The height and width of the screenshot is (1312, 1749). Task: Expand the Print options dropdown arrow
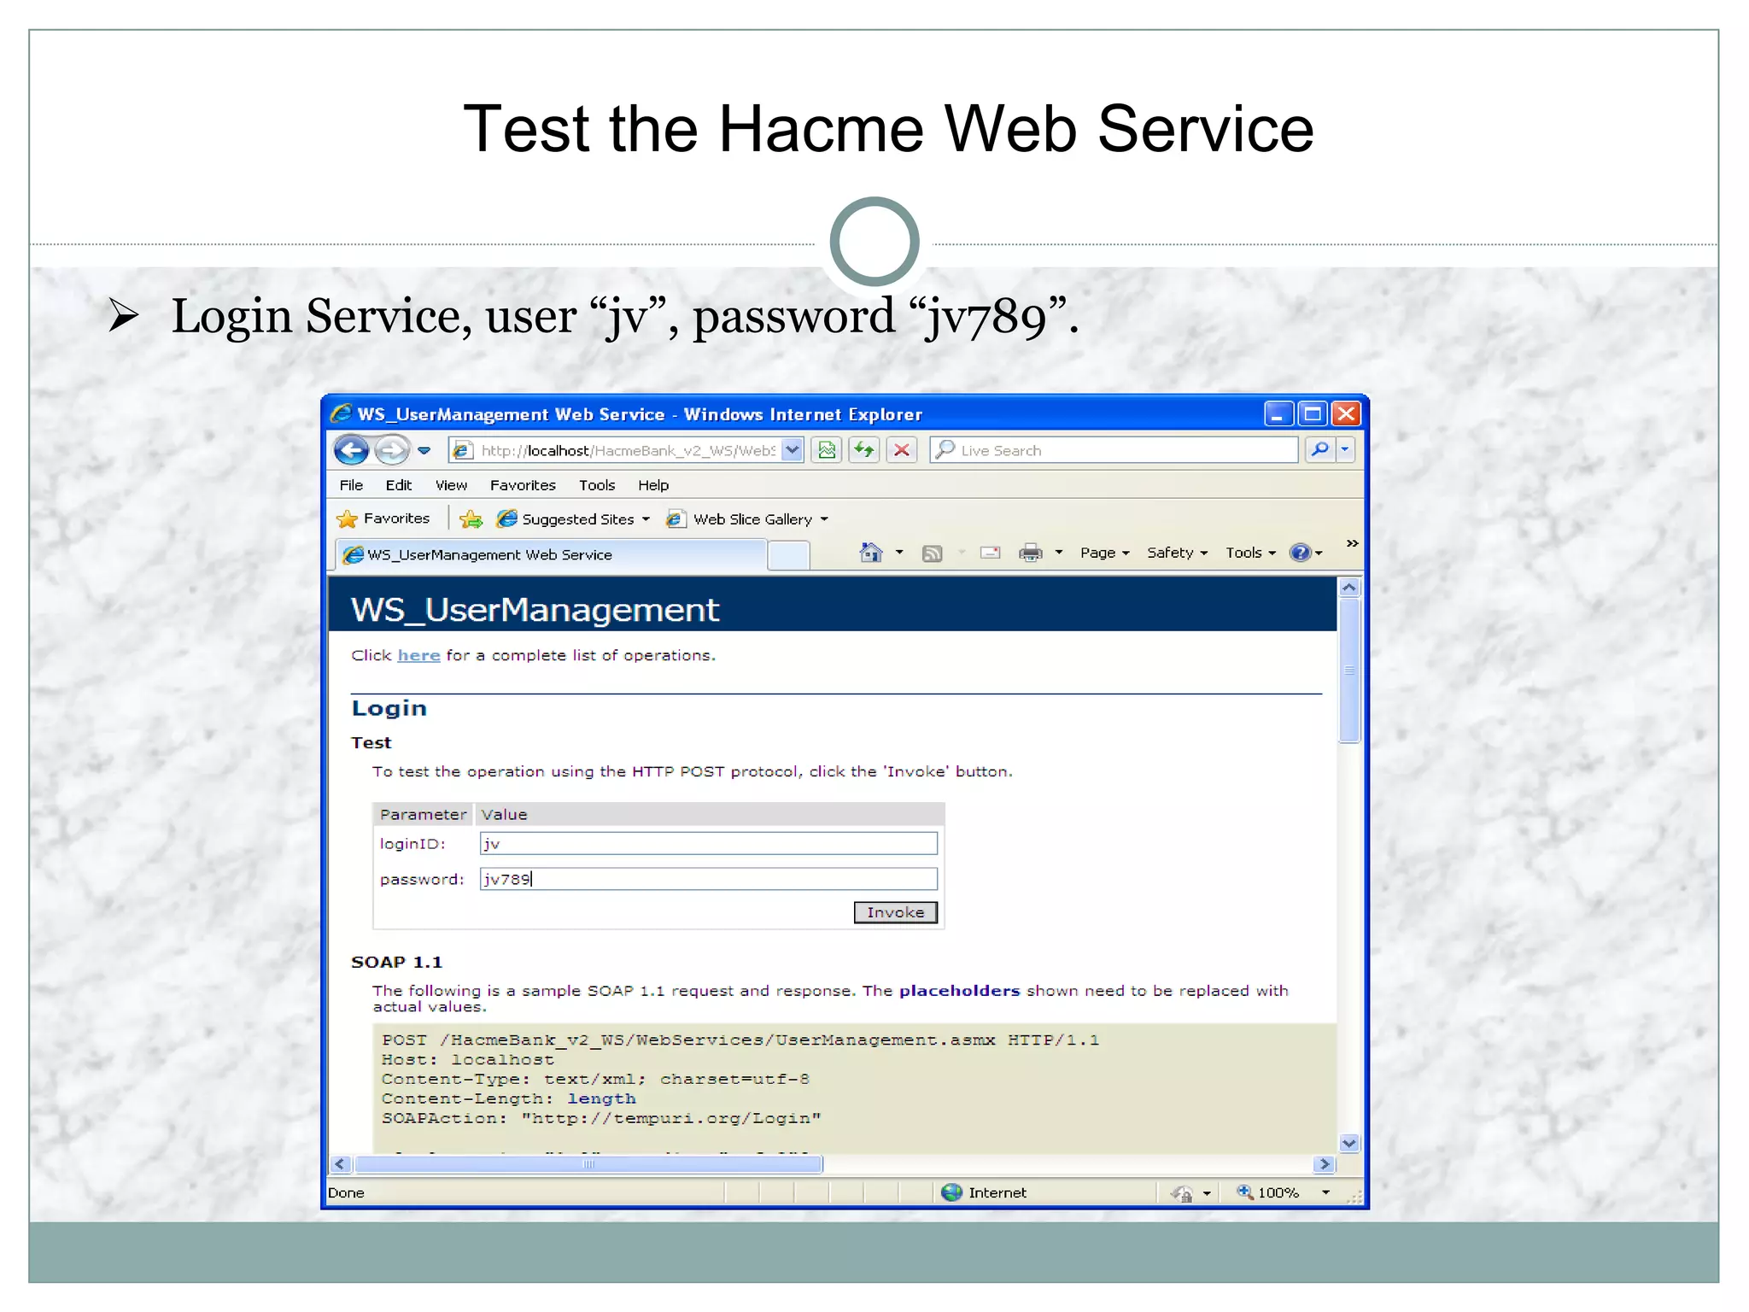(x=1059, y=553)
